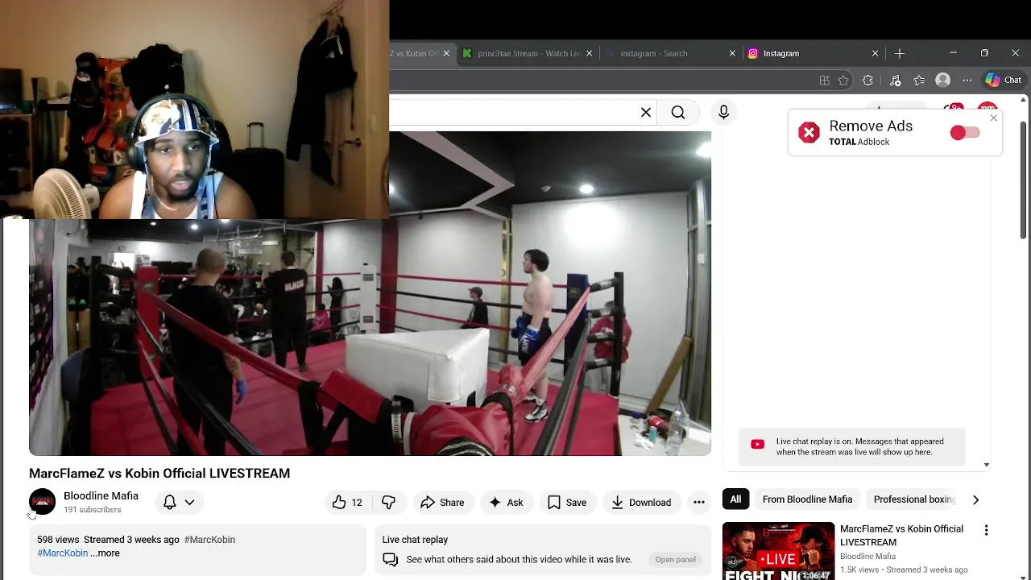Image resolution: width=1031 pixels, height=580 pixels.
Task: Dislike the video with thumbs down
Action: tap(388, 503)
